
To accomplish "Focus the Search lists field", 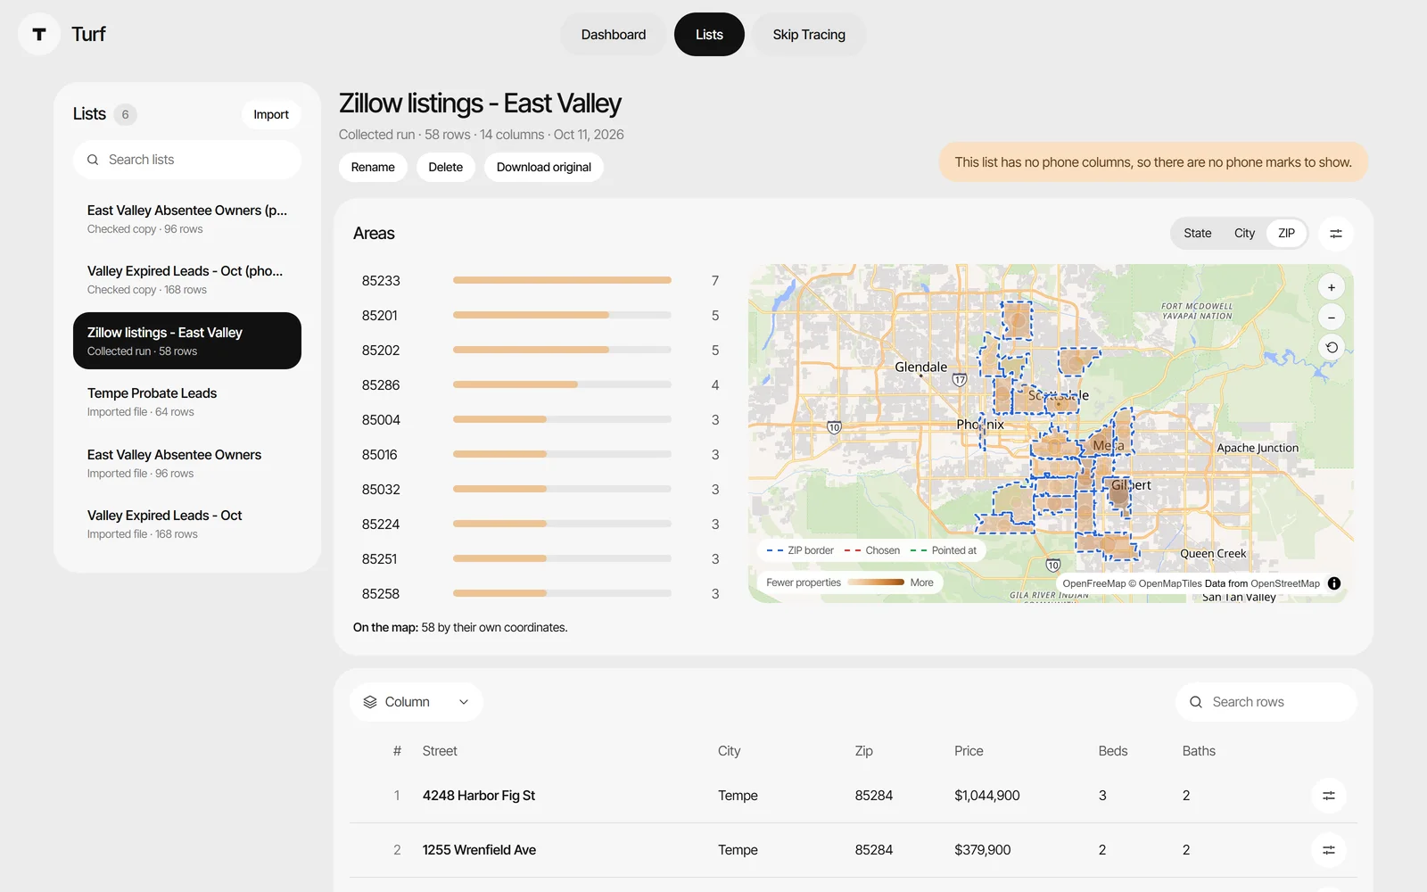I will pos(187,160).
